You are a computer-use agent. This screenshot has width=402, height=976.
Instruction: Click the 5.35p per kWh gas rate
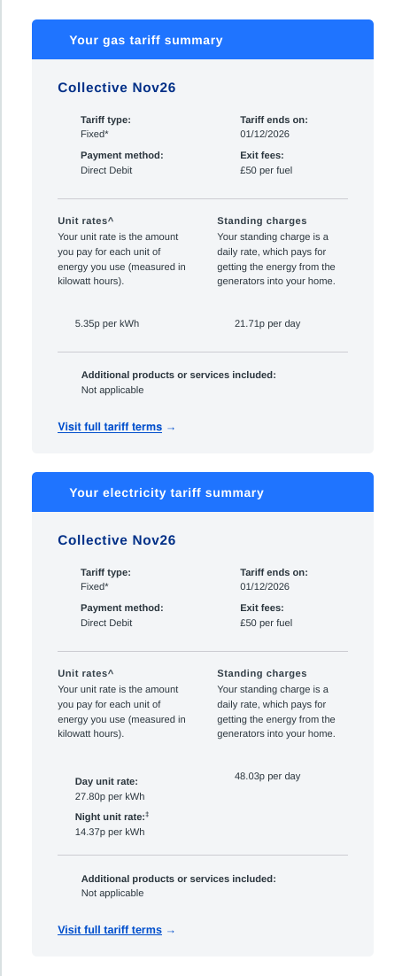coord(107,323)
